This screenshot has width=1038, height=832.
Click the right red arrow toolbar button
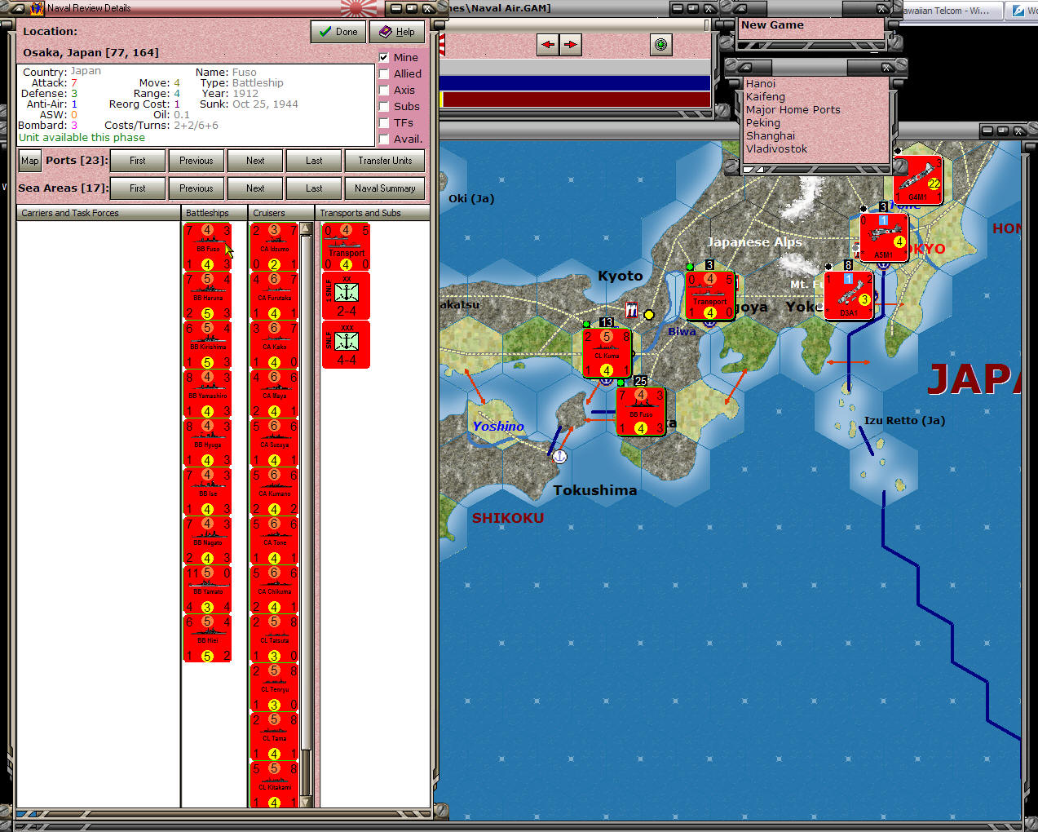tap(571, 44)
